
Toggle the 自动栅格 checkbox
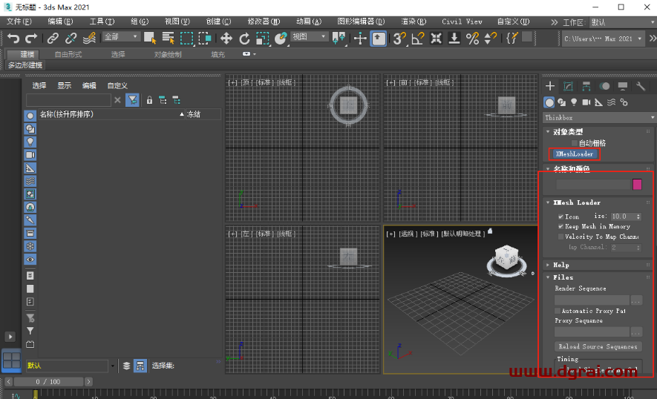click(x=575, y=143)
